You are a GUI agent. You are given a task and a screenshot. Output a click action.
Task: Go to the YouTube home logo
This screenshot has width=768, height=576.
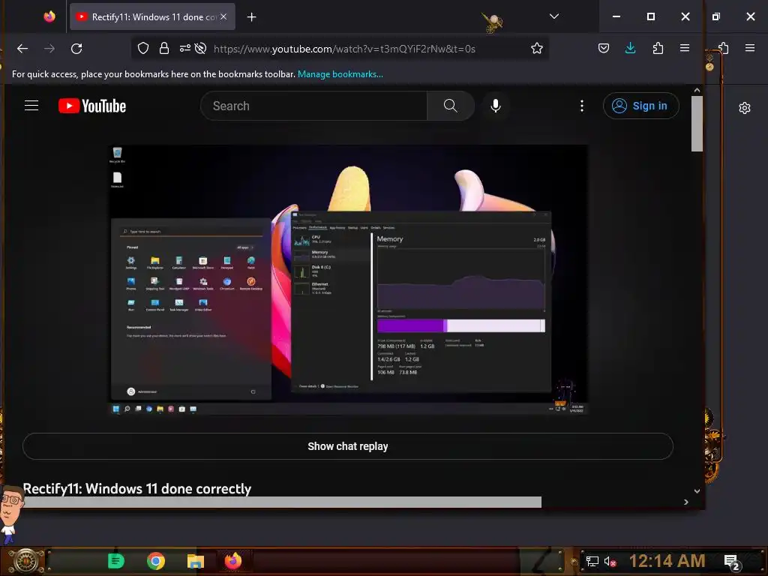point(92,106)
